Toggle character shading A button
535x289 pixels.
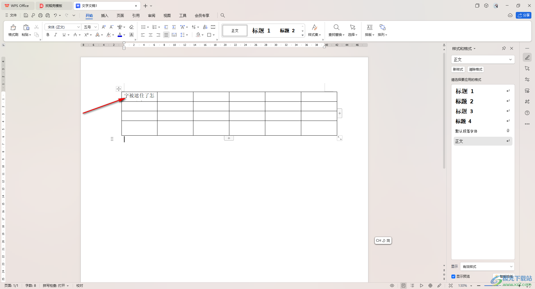pyautogui.click(x=132, y=35)
